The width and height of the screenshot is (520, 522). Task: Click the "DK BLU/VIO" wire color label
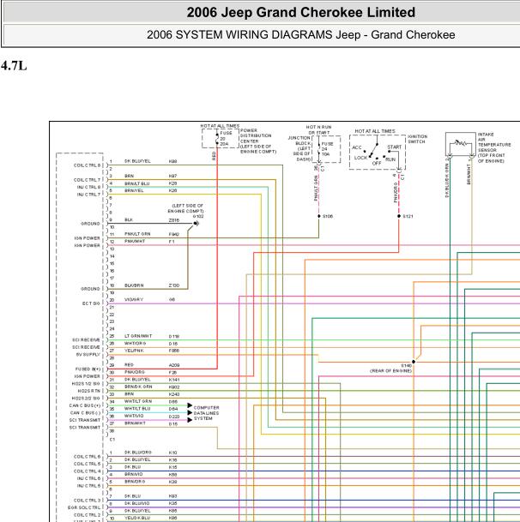pos(136,504)
